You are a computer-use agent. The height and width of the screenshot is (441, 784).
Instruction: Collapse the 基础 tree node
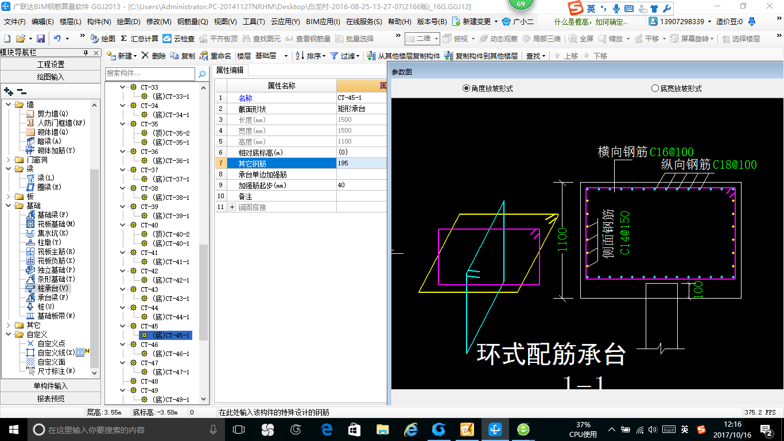[x=9, y=206]
